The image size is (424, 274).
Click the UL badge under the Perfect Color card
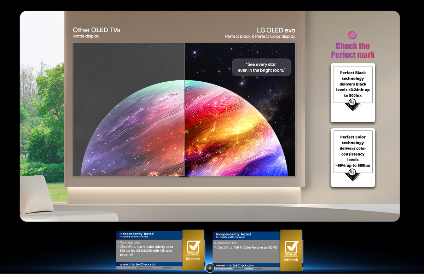353,175
